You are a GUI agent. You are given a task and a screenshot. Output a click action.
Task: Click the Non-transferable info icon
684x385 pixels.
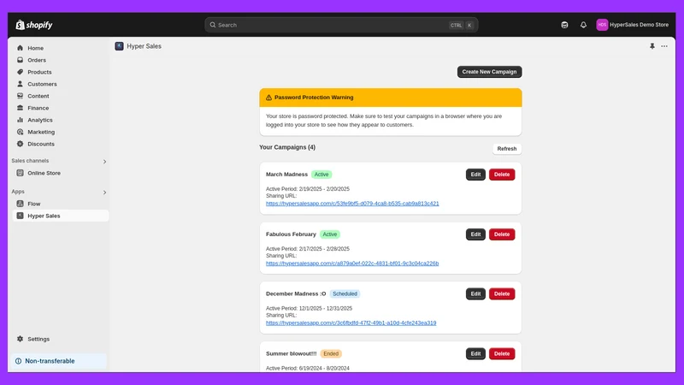18,361
